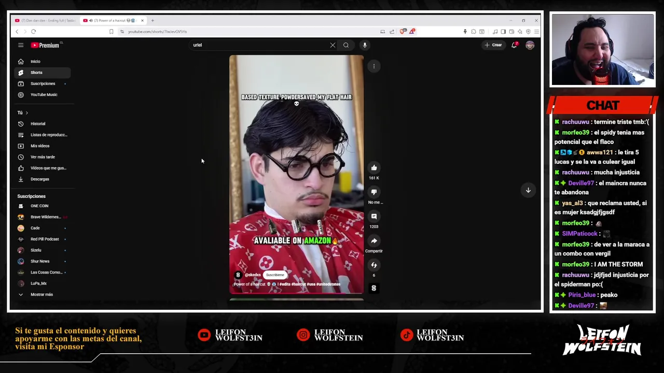Open Brave Wilderness channel subscription

[x=43, y=217]
